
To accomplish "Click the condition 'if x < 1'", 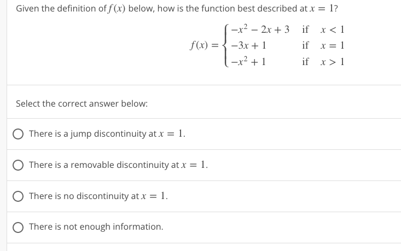I will point(323,30).
